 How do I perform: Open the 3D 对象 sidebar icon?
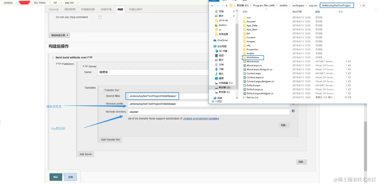217,51
